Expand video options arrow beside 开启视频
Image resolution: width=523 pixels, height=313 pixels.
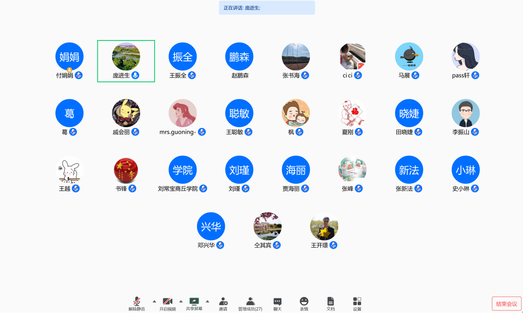tap(181, 301)
